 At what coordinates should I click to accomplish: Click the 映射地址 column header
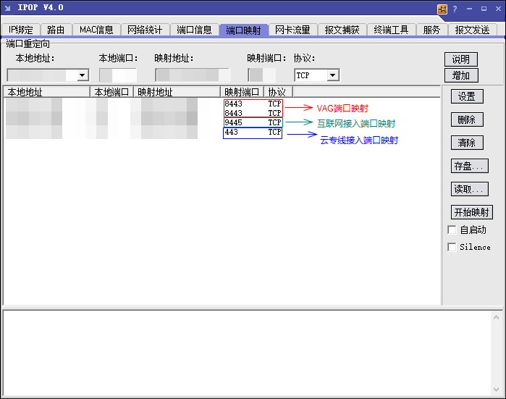(x=177, y=92)
